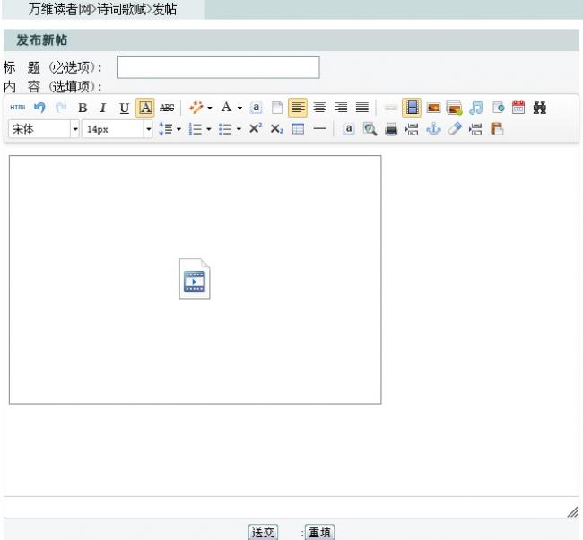The image size is (583, 540).
Task: Center align the text
Action: [x=319, y=108]
